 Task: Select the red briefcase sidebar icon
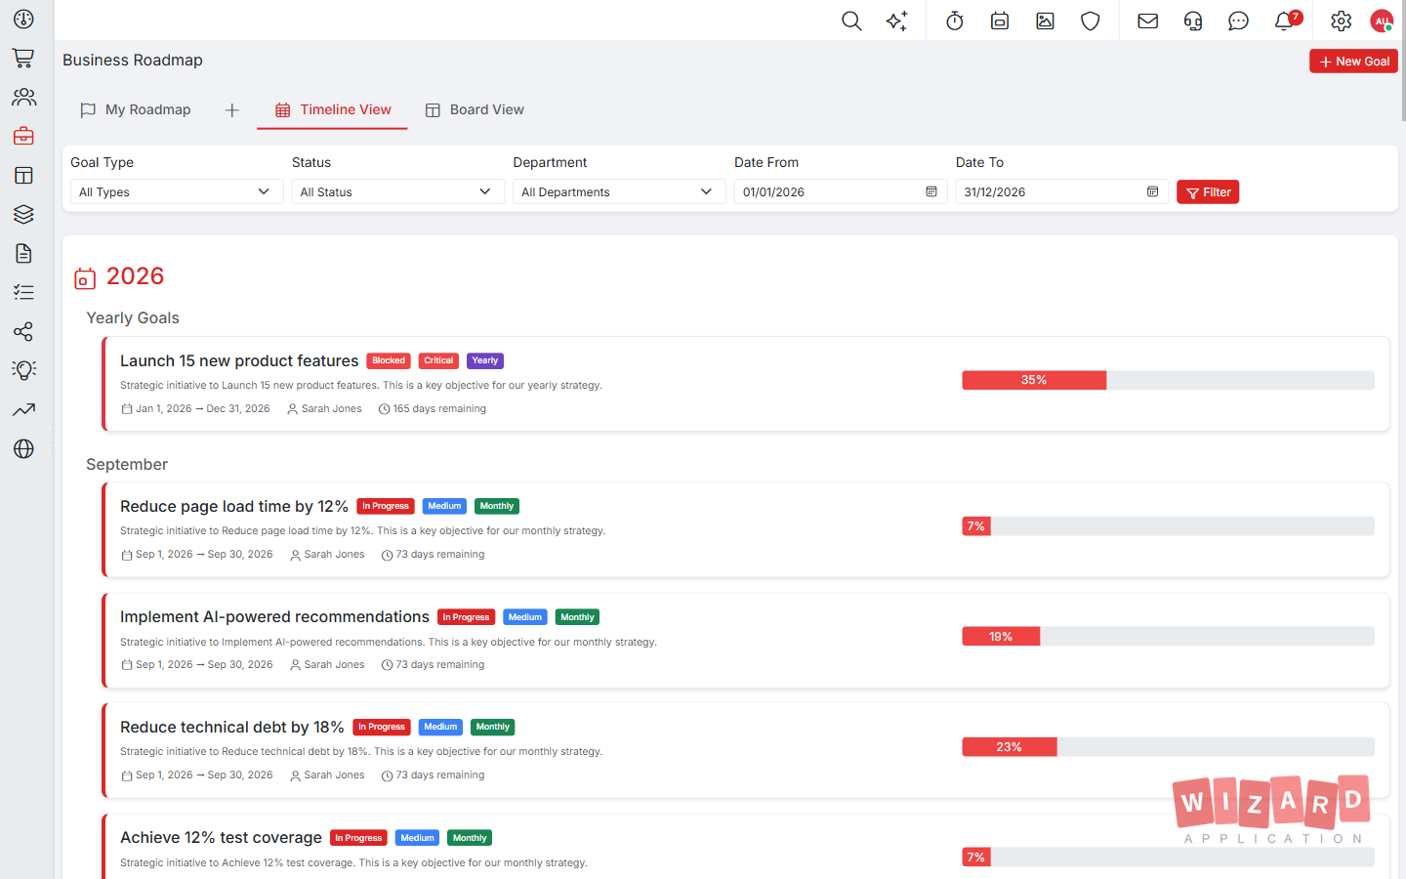pyautogui.click(x=23, y=137)
